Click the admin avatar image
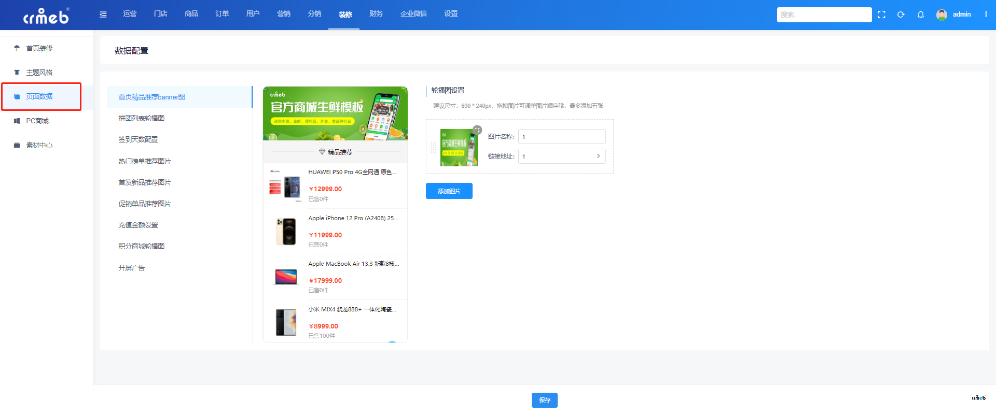 pyautogui.click(x=942, y=15)
